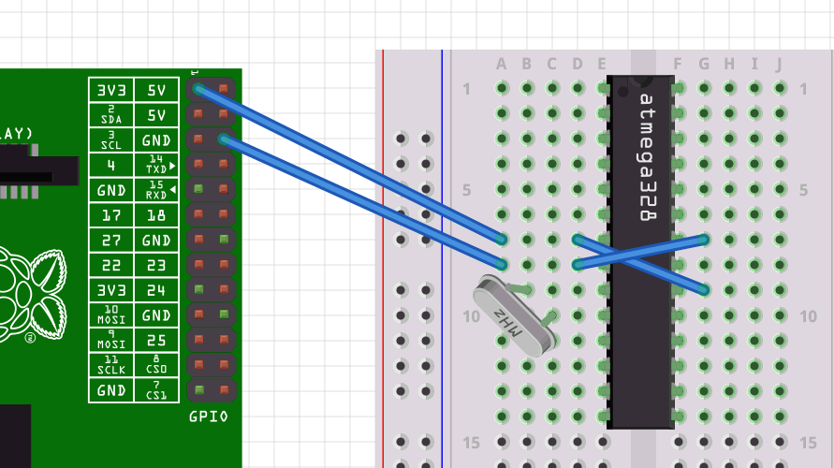Select the SCL pin 3 label
Viewport: 834px width, 468px height.
tap(111, 140)
